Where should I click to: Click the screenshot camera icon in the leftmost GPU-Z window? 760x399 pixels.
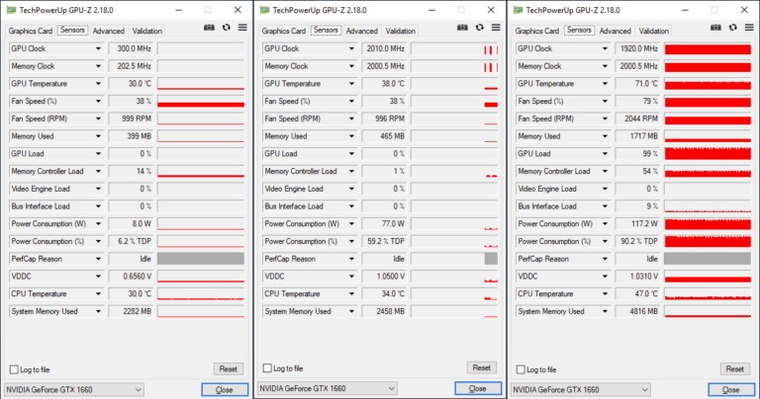(x=208, y=30)
